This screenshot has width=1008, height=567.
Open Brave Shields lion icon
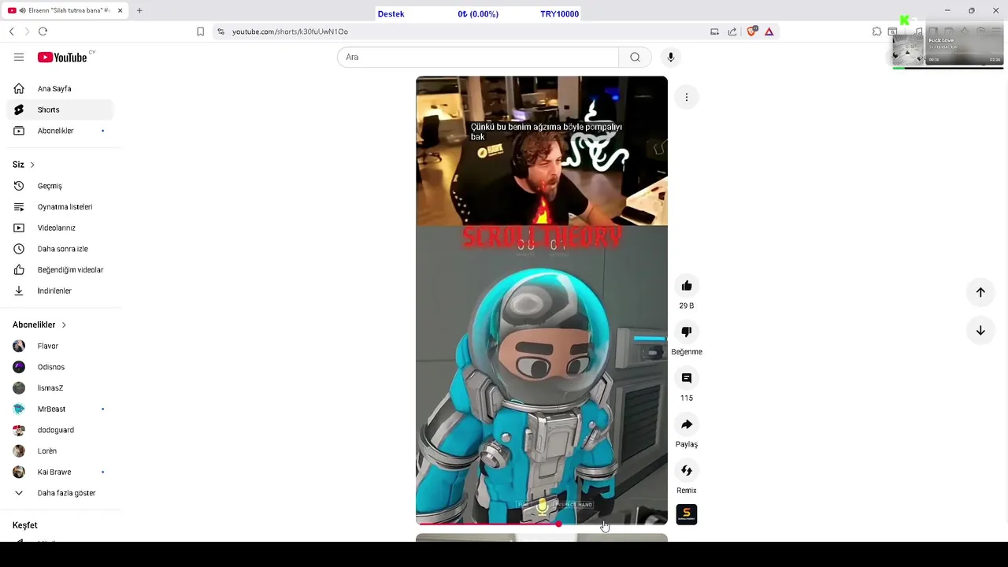point(751,31)
